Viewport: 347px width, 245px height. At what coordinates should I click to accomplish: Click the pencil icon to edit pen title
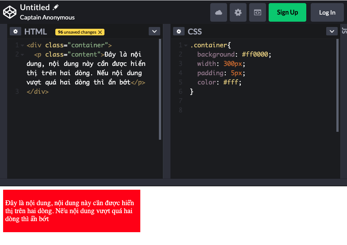[56, 8]
